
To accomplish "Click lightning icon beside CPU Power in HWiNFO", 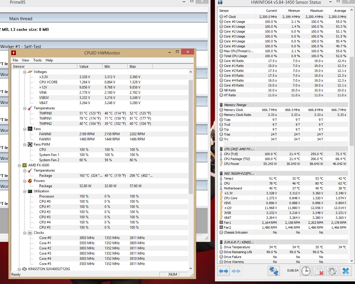I will point(221,164).
